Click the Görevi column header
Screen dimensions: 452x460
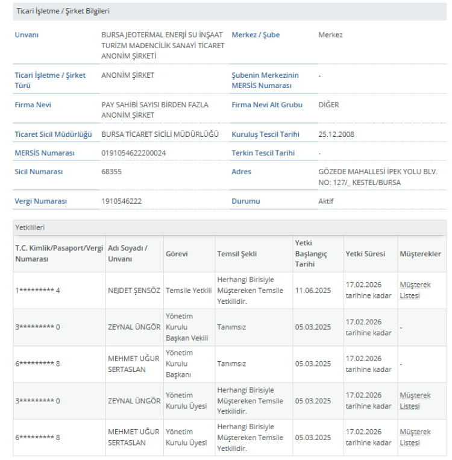point(177,254)
